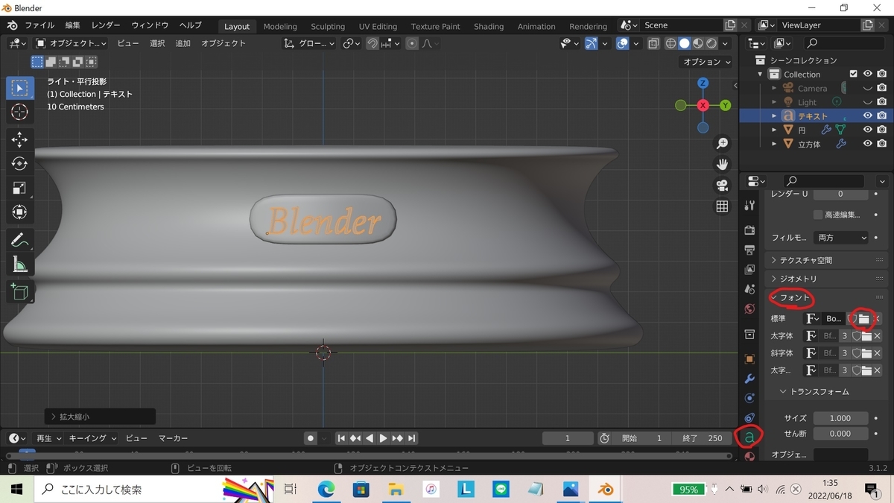The height and width of the screenshot is (503, 894).
Task: Expand the 円 object in outliner
Action: click(775, 130)
